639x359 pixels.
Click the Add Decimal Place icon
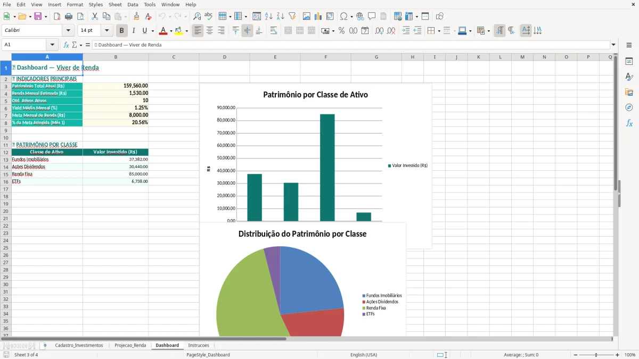tap(379, 31)
